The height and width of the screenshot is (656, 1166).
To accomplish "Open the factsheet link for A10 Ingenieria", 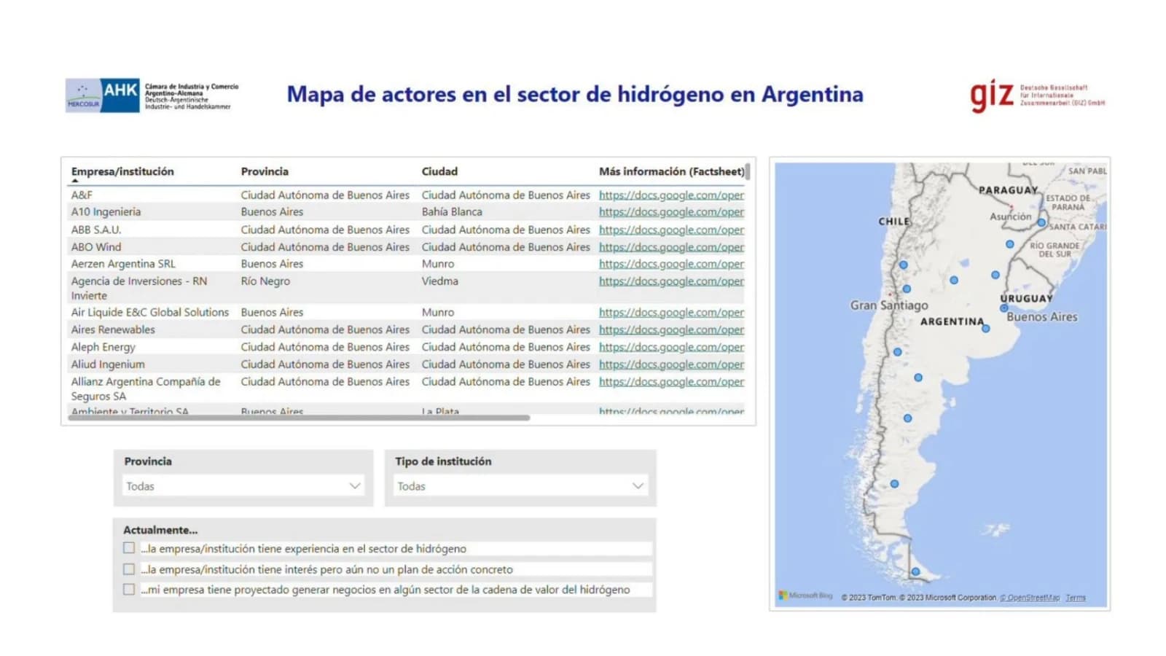I will pyautogui.click(x=671, y=211).
